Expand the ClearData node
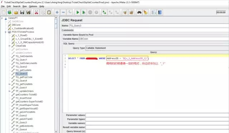The height and width of the screenshot is (133, 229). click(10, 46)
